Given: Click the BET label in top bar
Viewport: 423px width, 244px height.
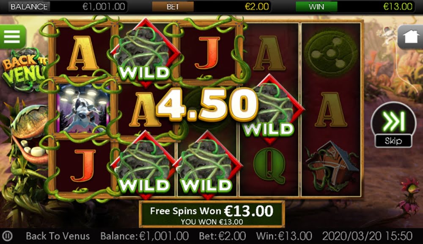Looking at the screenshot, I should pyautogui.click(x=173, y=7).
